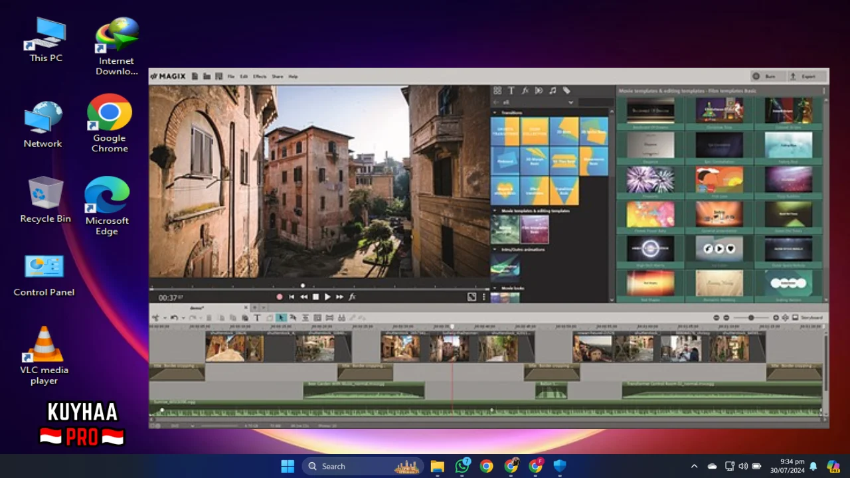
Task: Open templates panel options dots menu
Action: tap(823, 91)
